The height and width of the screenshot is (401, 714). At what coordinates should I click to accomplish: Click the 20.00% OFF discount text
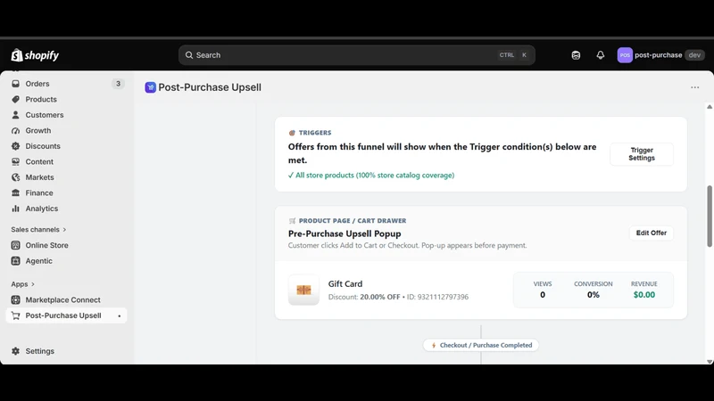click(380, 297)
